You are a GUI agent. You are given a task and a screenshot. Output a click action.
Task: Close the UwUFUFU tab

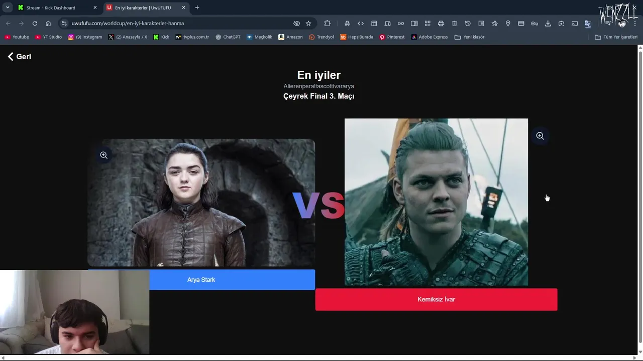click(183, 8)
